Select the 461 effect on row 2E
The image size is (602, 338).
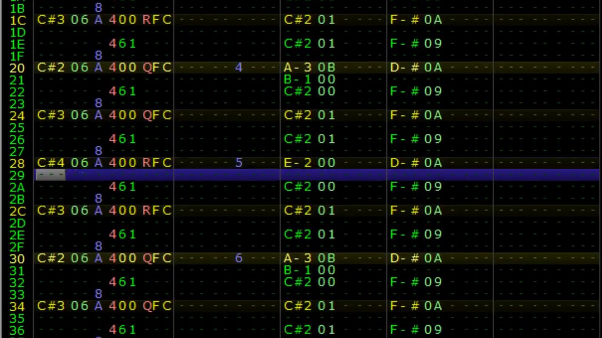122,234
